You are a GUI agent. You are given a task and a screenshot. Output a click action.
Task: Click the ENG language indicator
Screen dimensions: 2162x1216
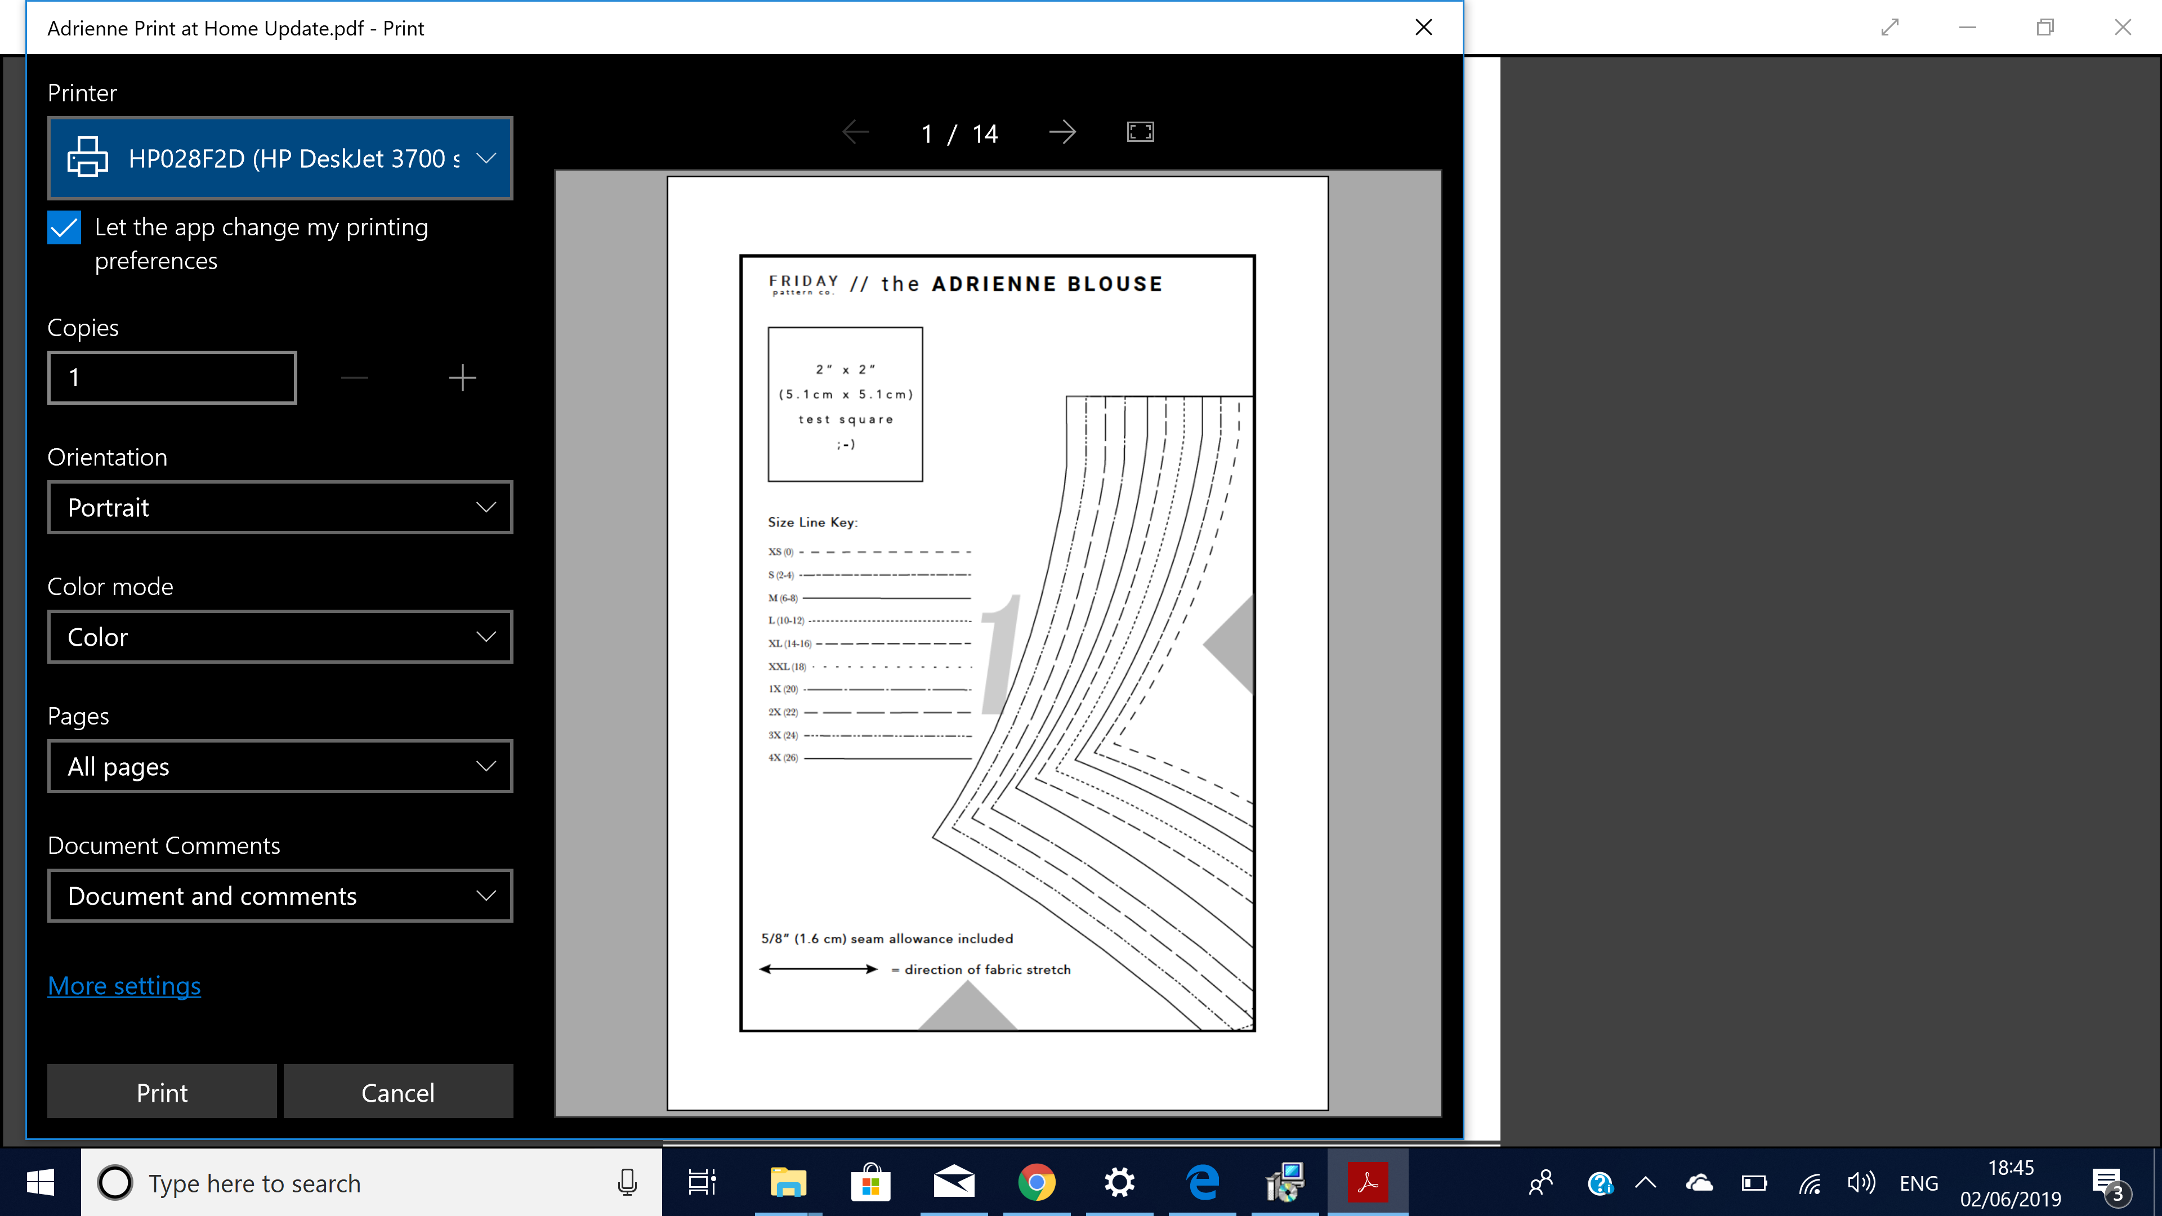(1919, 1183)
